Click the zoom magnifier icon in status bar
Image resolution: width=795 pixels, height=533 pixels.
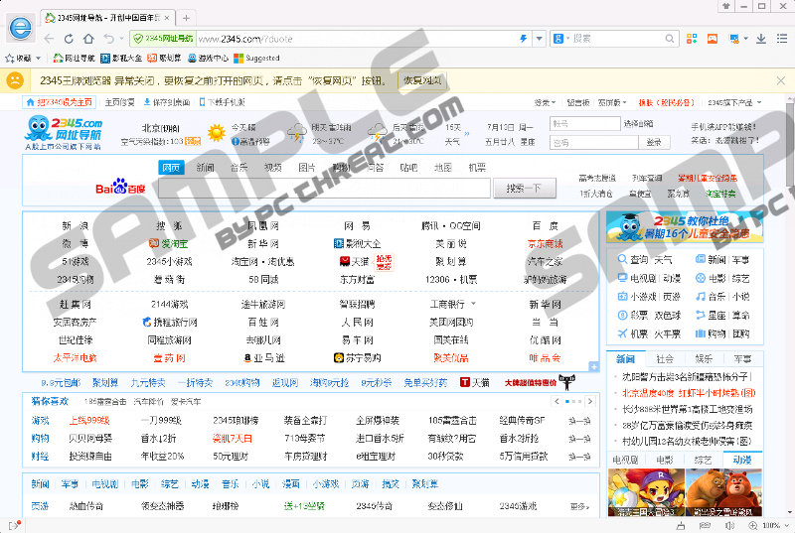point(753,525)
